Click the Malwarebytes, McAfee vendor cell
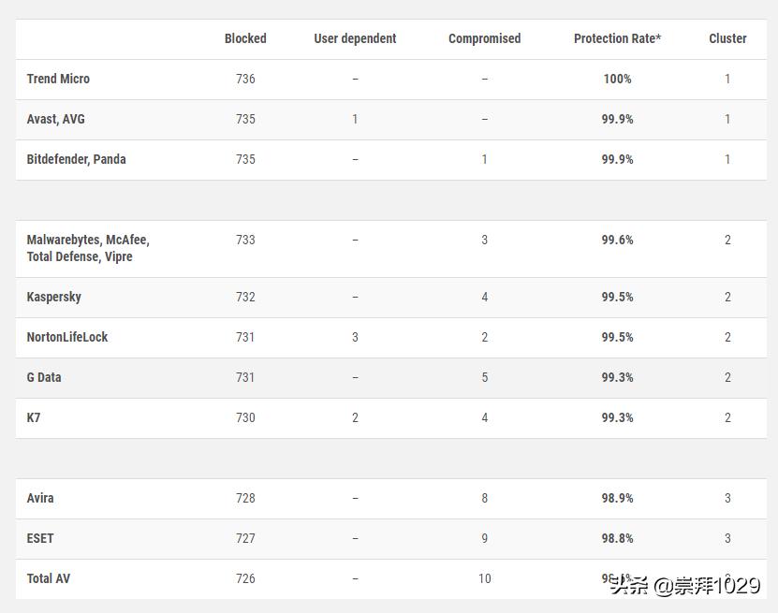Viewport: 778px width, 613px height. pos(88,248)
